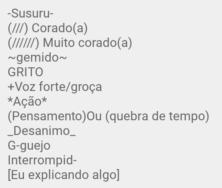Click the G-guejo text
The image size is (222, 188).
pyautogui.click(x=29, y=146)
